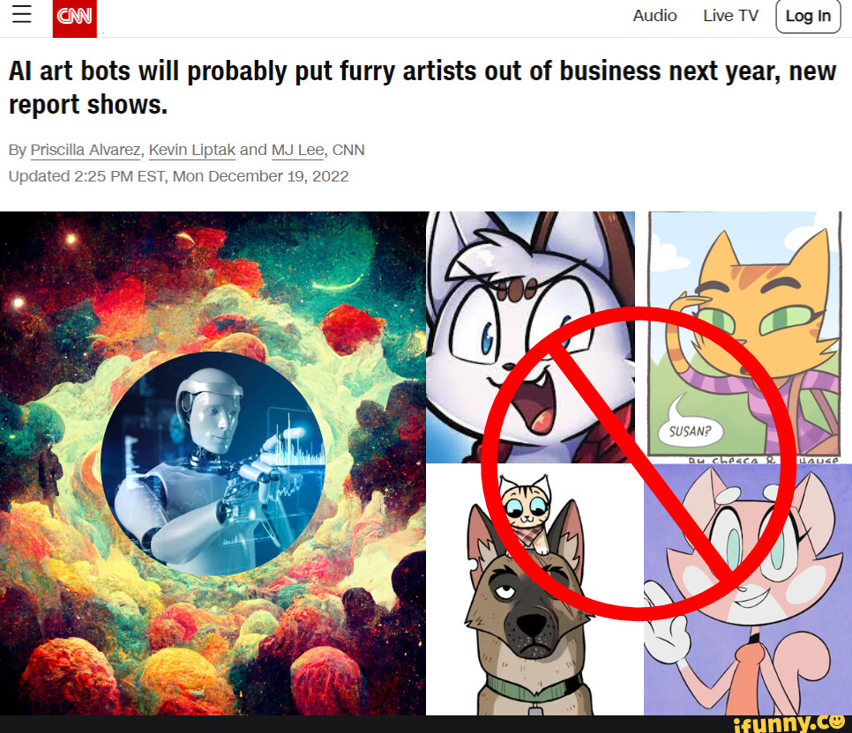Image resolution: width=852 pixels, height=733 pixels.
Task: Click the red CNN logo
Action: pos(74,19)
